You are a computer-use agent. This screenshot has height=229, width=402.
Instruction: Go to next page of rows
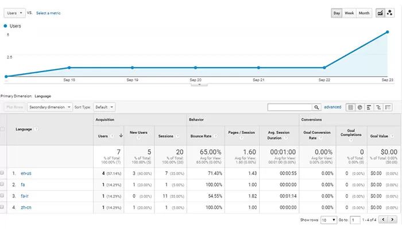click(392, 219)
